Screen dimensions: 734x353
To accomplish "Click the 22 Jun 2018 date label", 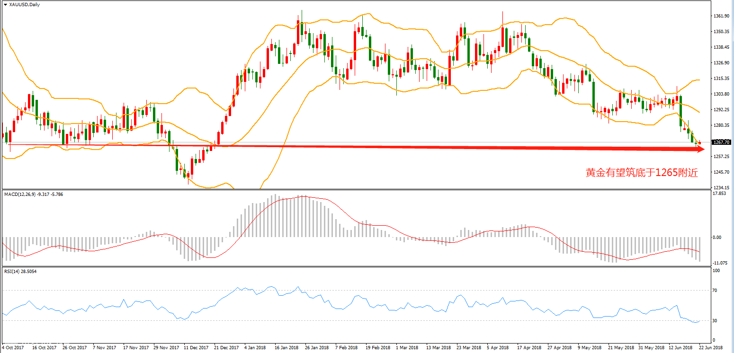I will point(711,348).
